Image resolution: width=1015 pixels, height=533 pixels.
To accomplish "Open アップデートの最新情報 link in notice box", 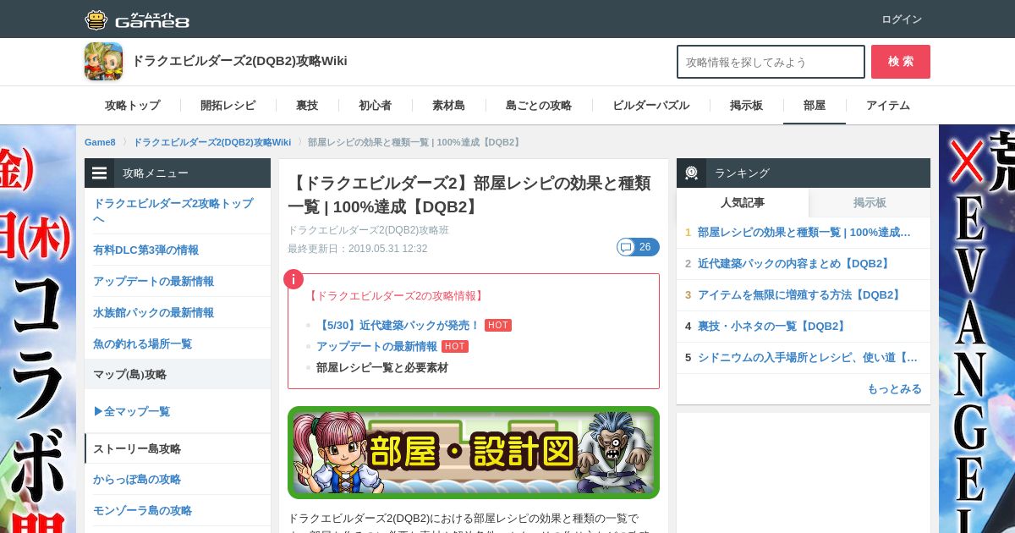I will click(x=376, y=346).
